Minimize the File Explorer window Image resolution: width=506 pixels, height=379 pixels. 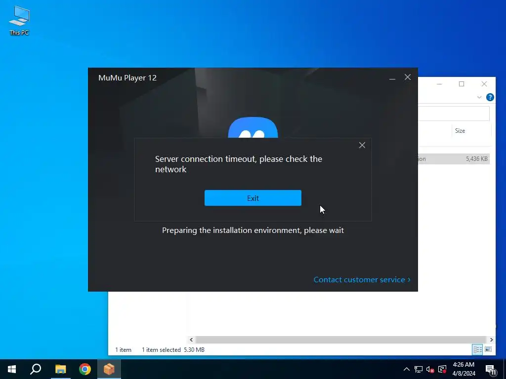click(439, 84)
